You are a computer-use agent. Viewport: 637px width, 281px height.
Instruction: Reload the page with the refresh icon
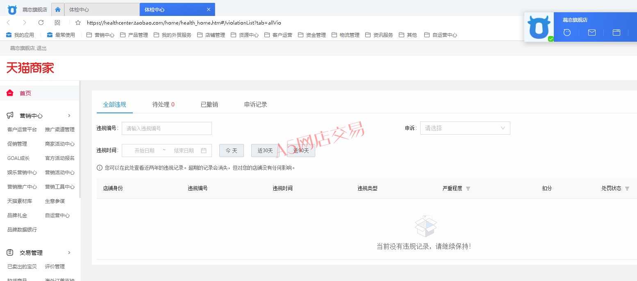tap(41, 22)
